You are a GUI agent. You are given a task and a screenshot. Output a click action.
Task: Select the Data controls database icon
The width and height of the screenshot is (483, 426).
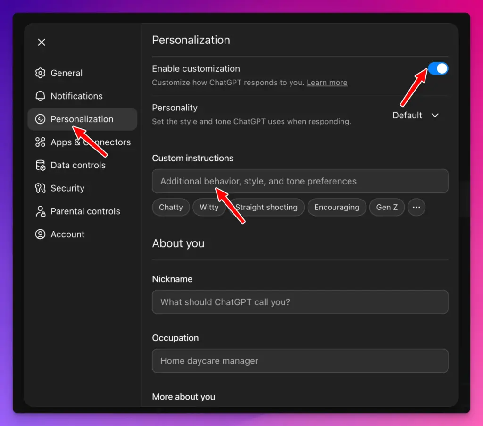(x=41, y=165)
